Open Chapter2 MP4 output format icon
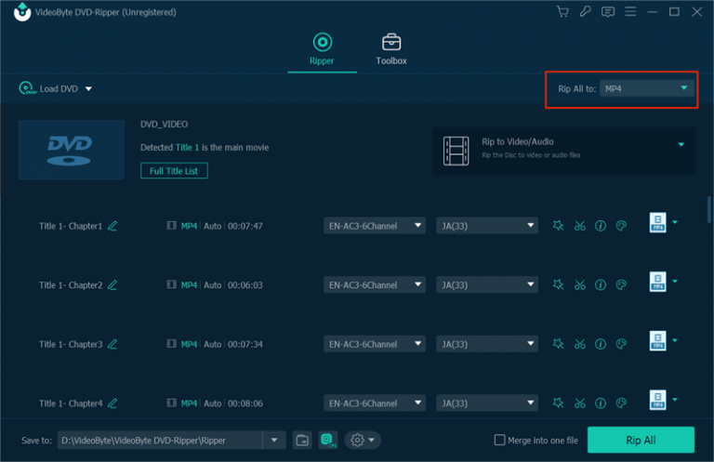Viewport: 714px width, 462px height. (657, 282)
